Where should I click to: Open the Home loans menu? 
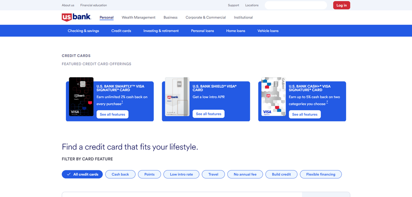(236, 31)
